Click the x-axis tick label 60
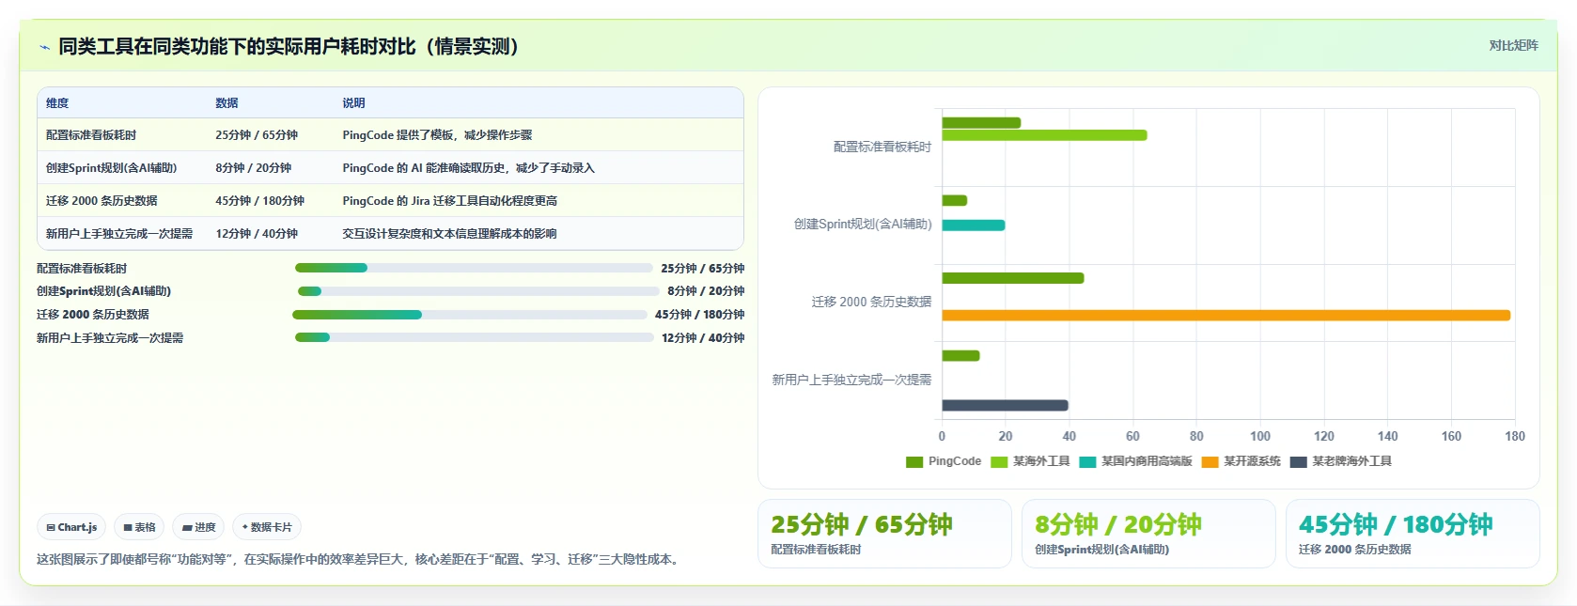 [x=1132, y=437]
